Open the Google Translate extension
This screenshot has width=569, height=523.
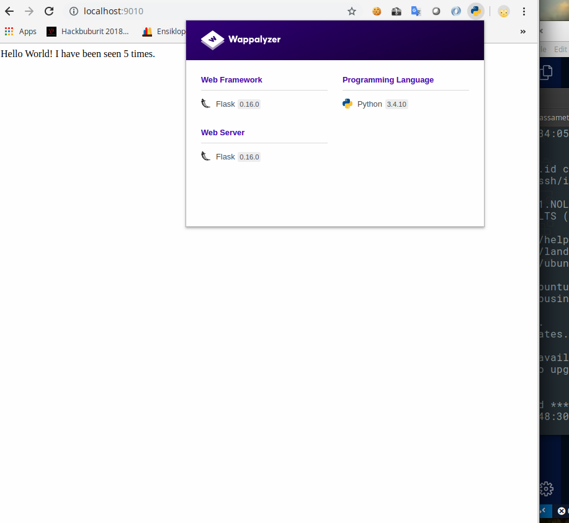tap(416, 11)
